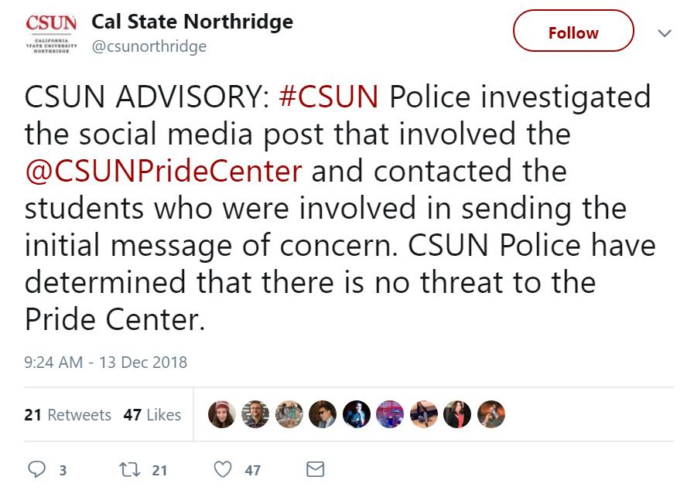Open eighth liker avatar in red top

pos(457,414)
